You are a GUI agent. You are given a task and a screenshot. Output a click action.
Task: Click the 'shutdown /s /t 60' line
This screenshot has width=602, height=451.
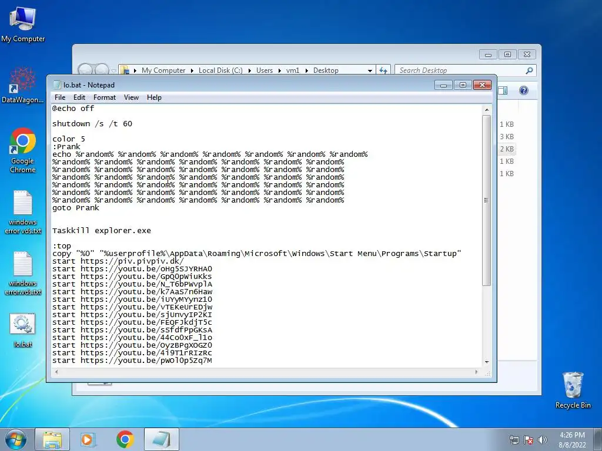point(92,123)
